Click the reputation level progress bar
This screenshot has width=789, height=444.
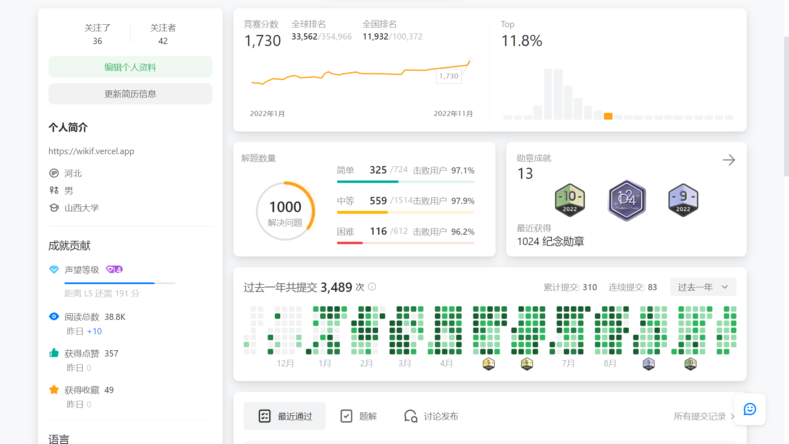pyautogui.click(x=120, y=283)
